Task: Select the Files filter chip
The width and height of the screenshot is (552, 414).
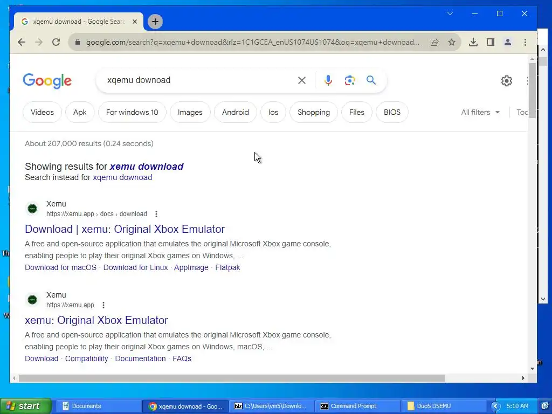Action: pyautogui.click(x=357, y=112)
